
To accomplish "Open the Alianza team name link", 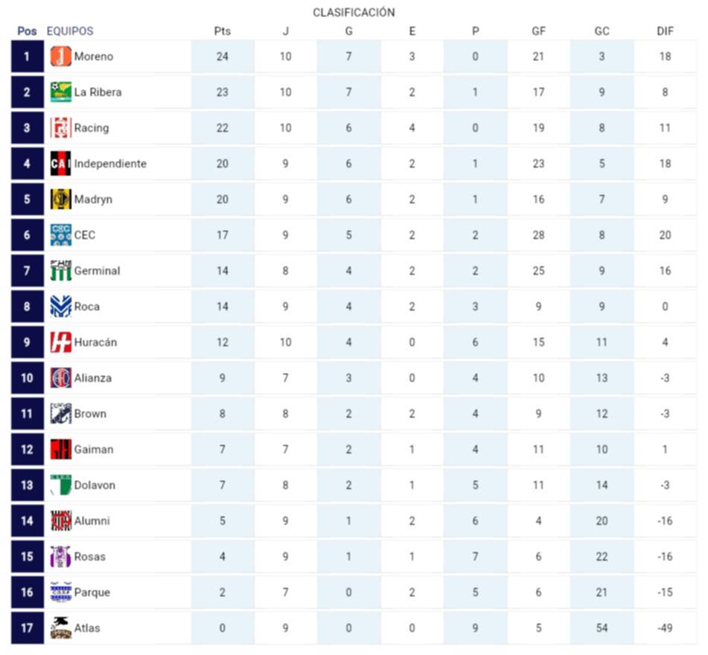I will (92, 378).
